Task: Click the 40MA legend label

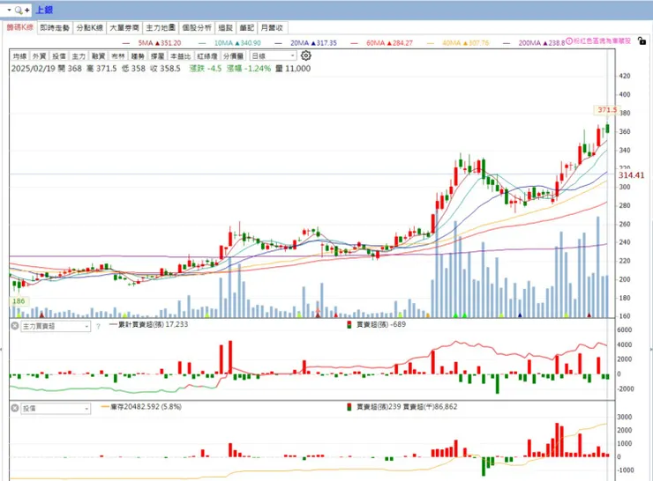Action: tap(466, 43)
